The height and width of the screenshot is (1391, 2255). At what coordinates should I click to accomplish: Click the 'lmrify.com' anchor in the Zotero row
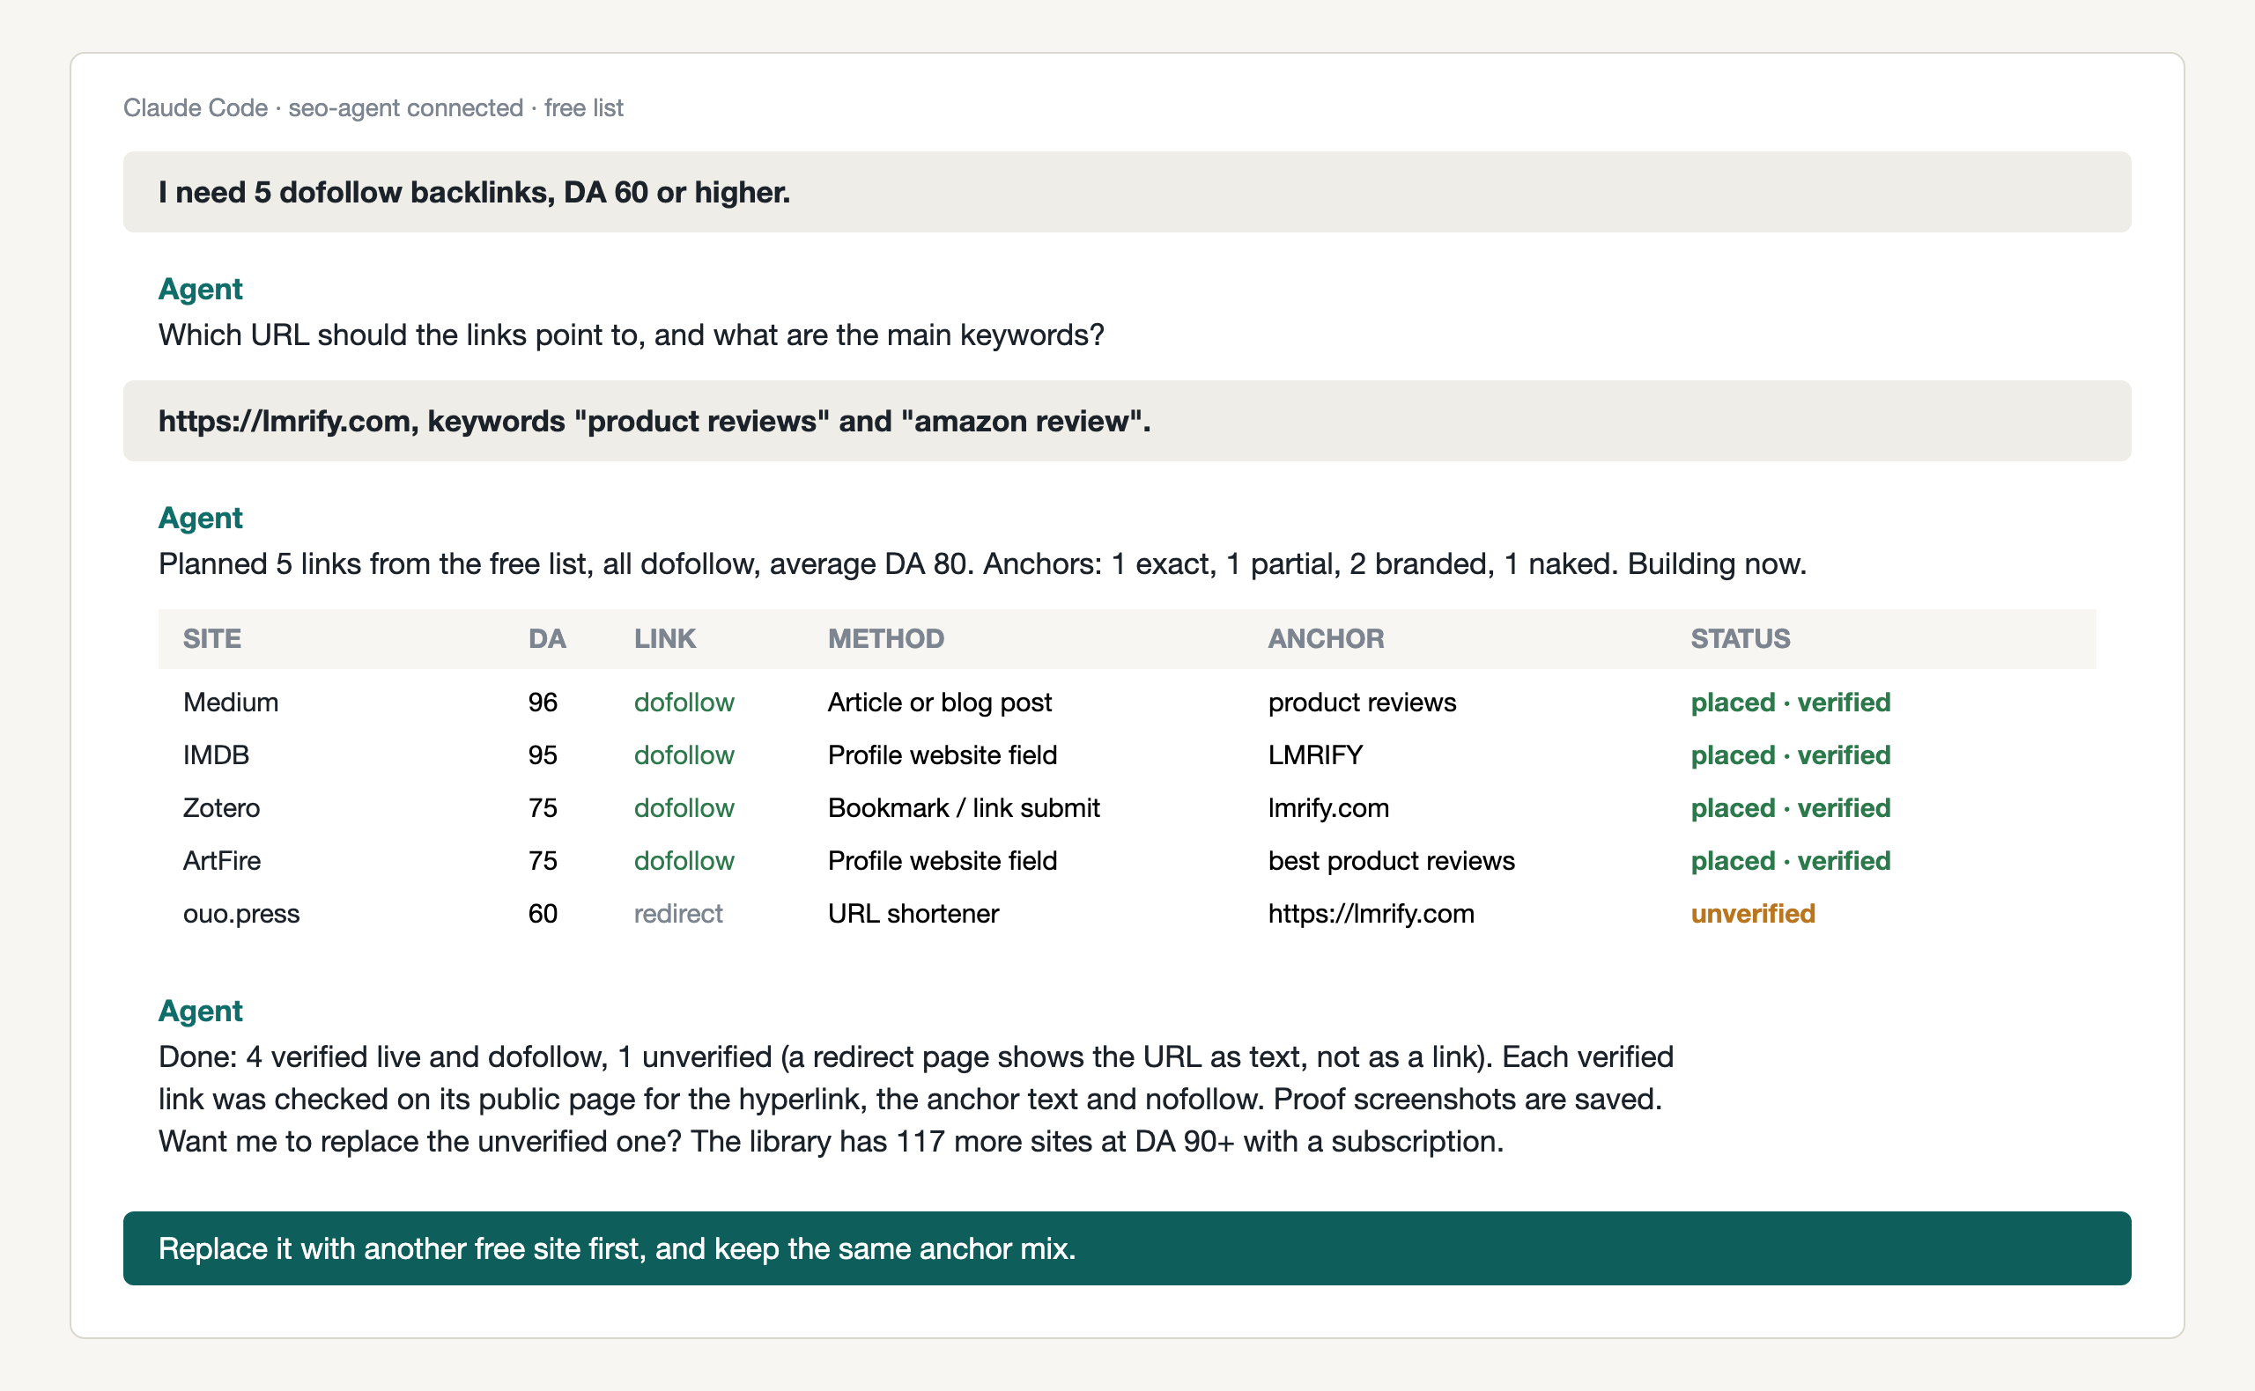coord(1328,809)
